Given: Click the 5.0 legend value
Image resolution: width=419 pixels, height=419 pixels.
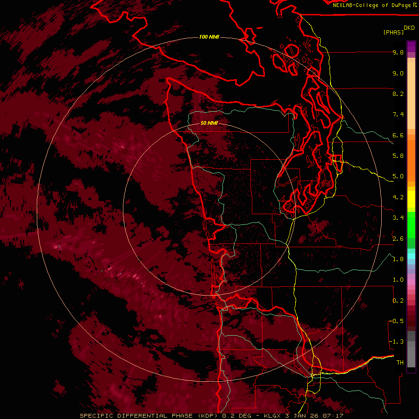Looking at the screenshot, I should click(398, 176).
